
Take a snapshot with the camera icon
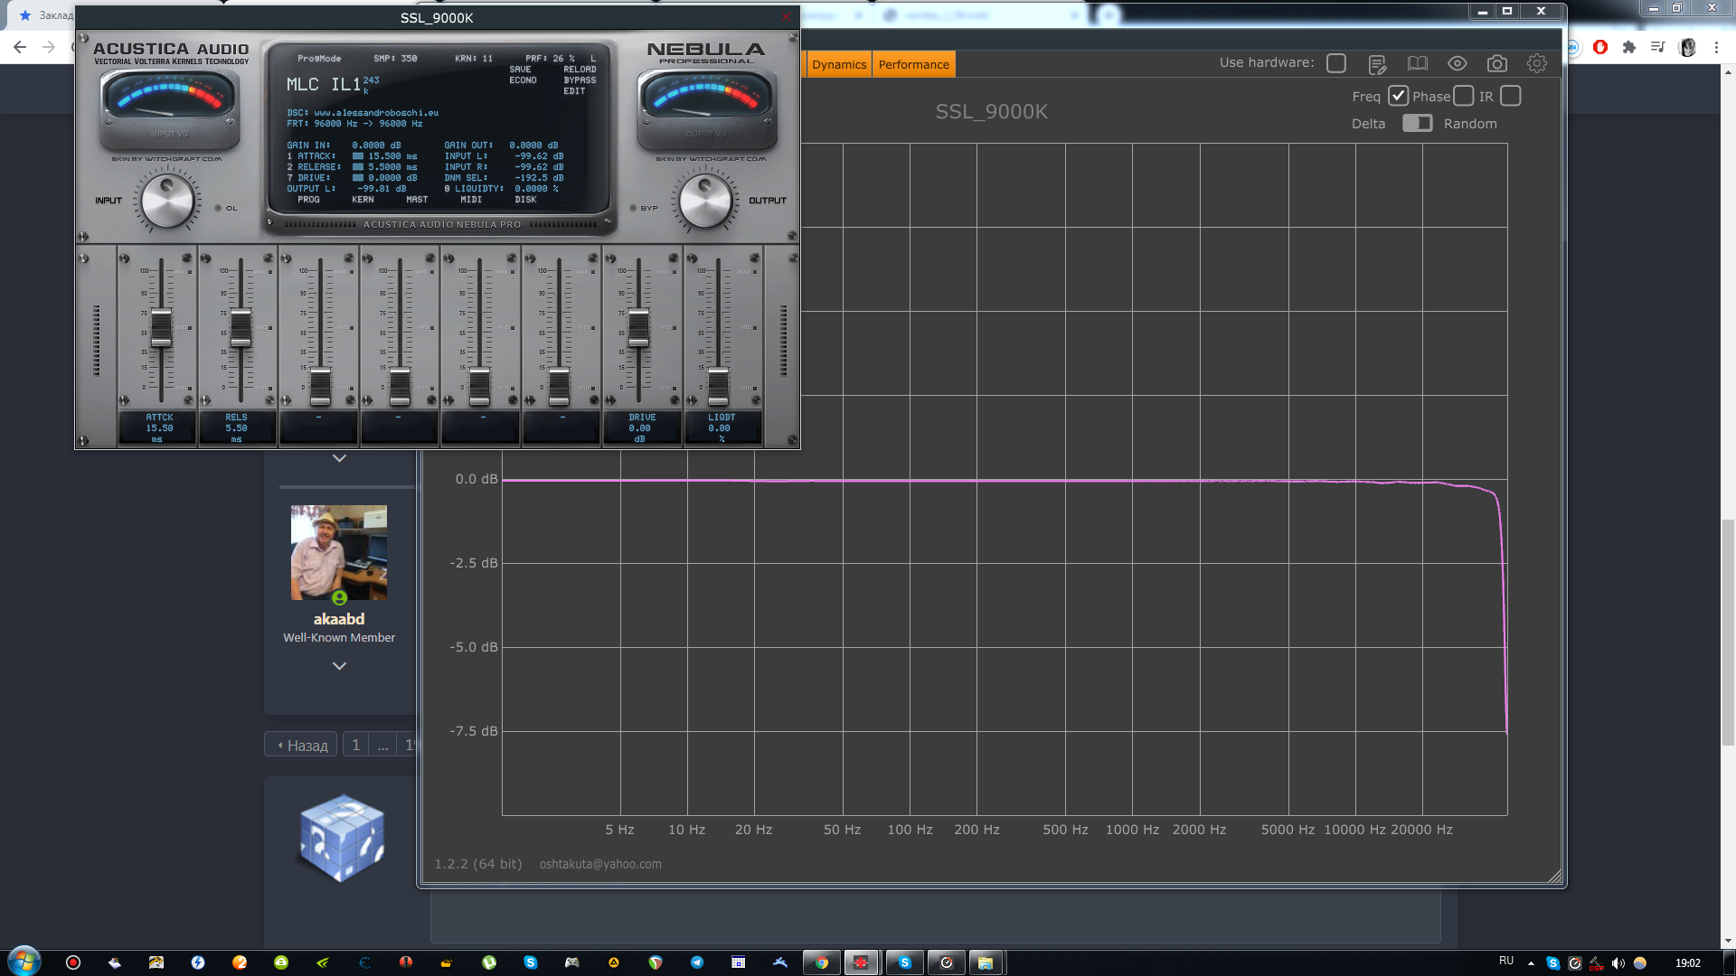click(1497, 63)
